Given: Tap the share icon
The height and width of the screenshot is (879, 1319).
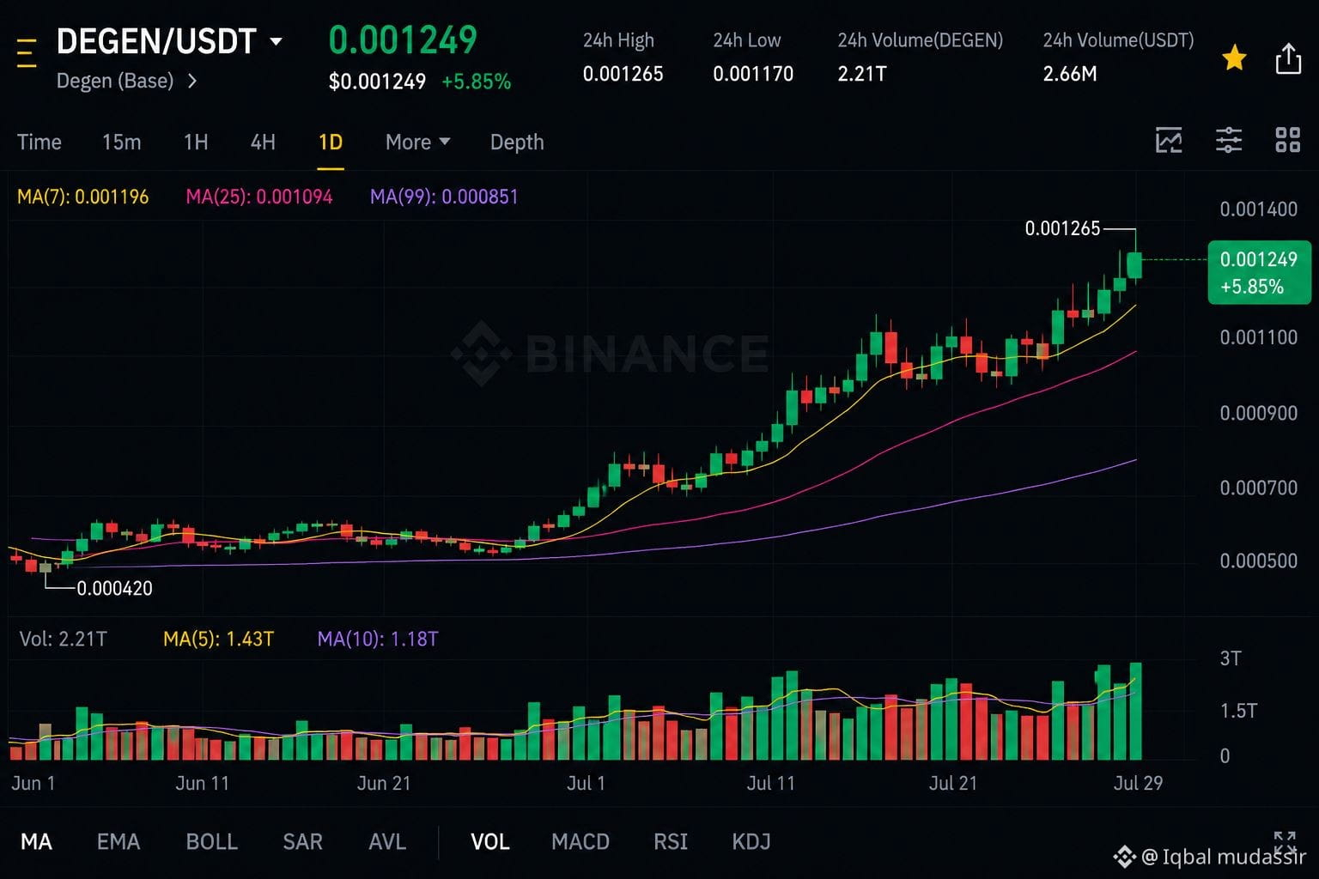Looking at the screenshot, I should pyautogui.click(x=1288, y=58).
